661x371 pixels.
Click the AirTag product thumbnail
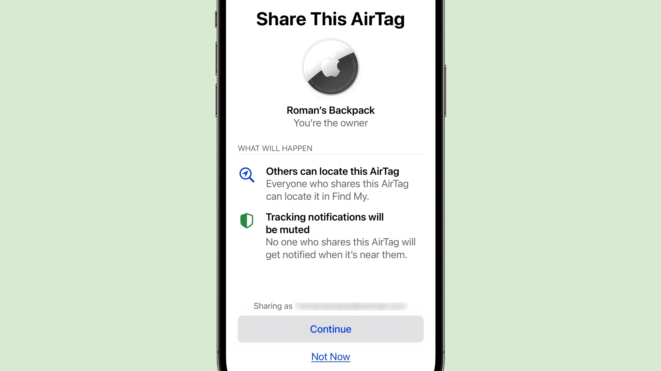(330, 68)
